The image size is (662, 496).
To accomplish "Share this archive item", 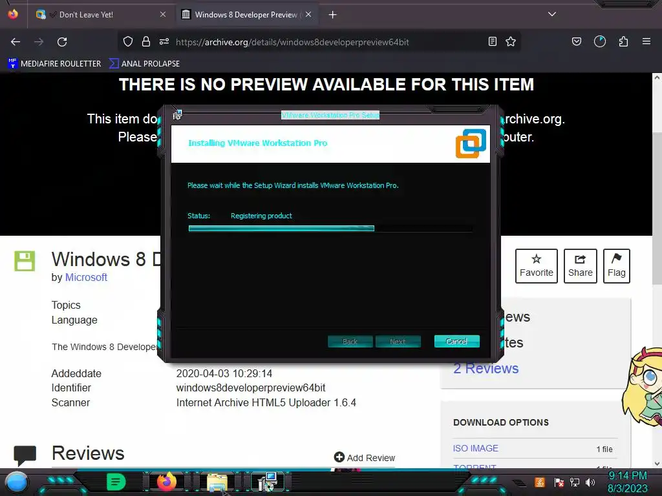I will [x=580, y=265].
